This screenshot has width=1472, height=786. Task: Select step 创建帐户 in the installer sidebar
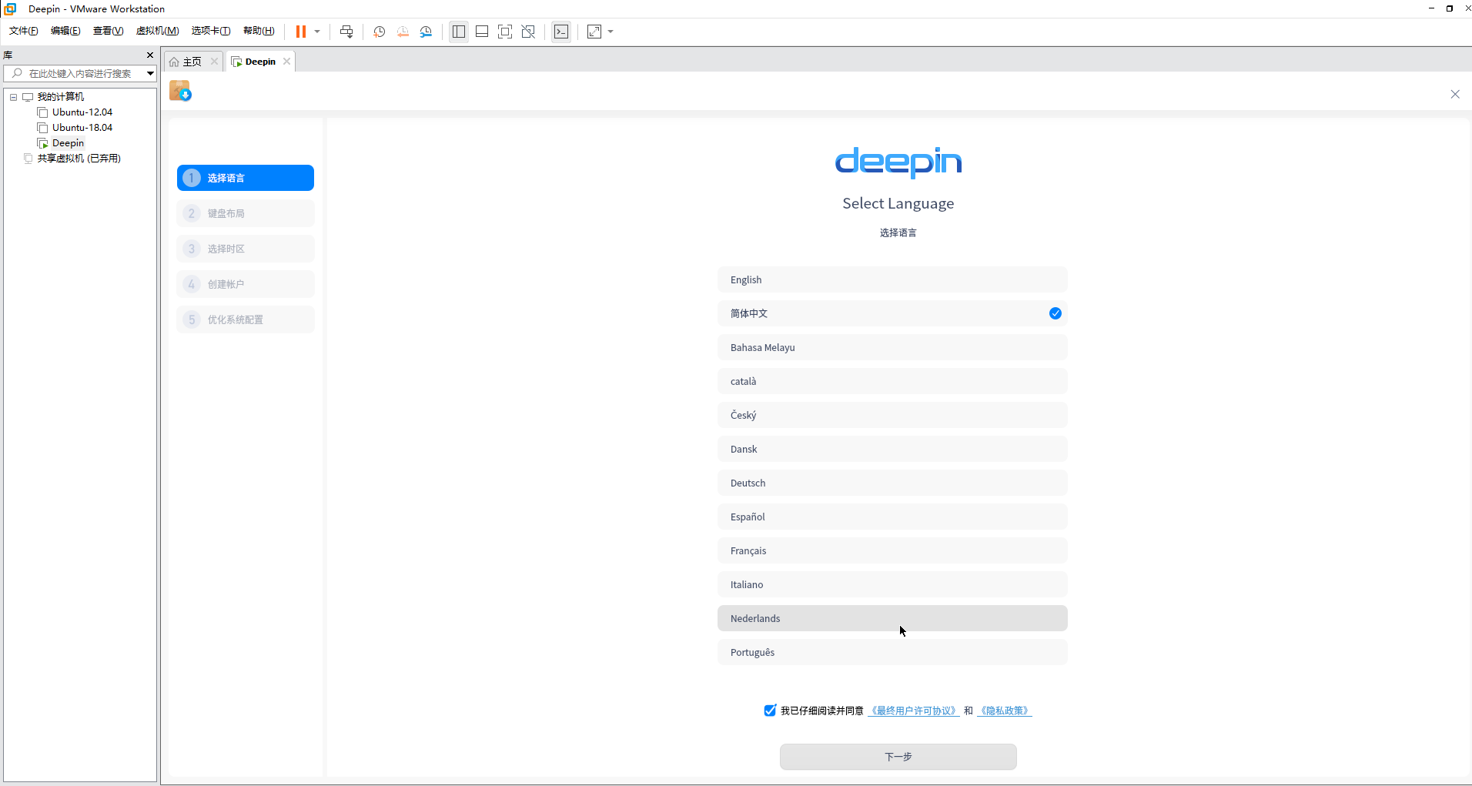(x=246, y=284)
